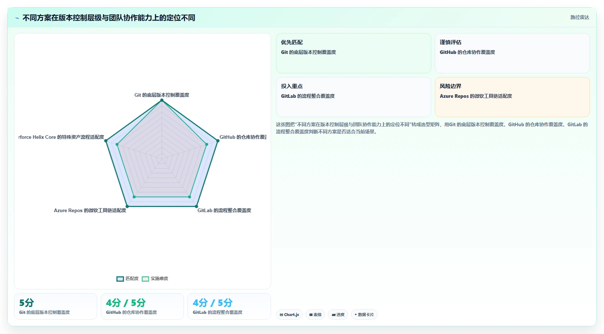Click the inner 实施难度 point on the Helix Core axis

(x=117, y=144)
